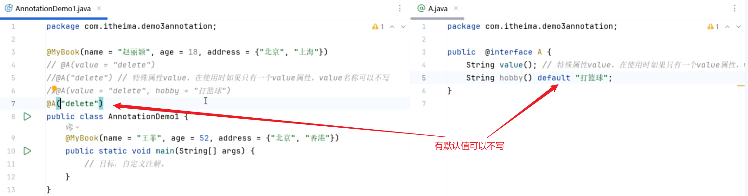This screenshot has height=196, width=748.
Task: Switch to the AnnotationDemo1.java tab
Action: coord(53,9)
